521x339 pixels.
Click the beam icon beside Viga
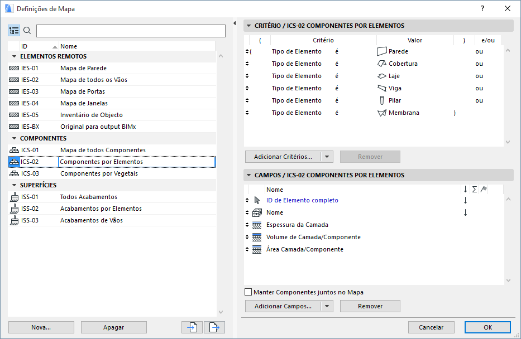point(382,88)
